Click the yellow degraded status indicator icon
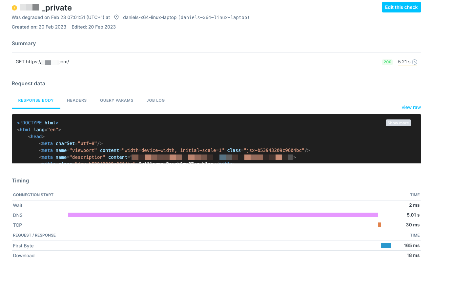 14,8
